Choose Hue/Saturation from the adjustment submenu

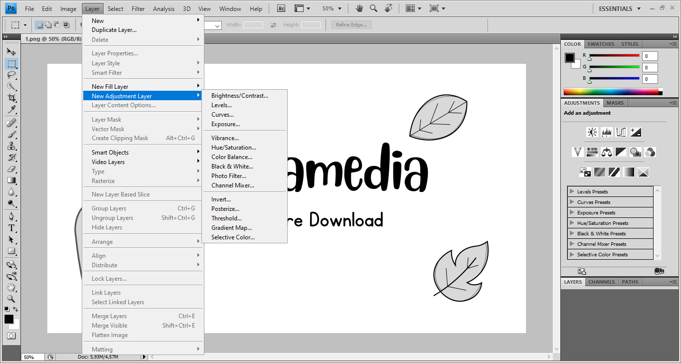(x=233, y=148)
